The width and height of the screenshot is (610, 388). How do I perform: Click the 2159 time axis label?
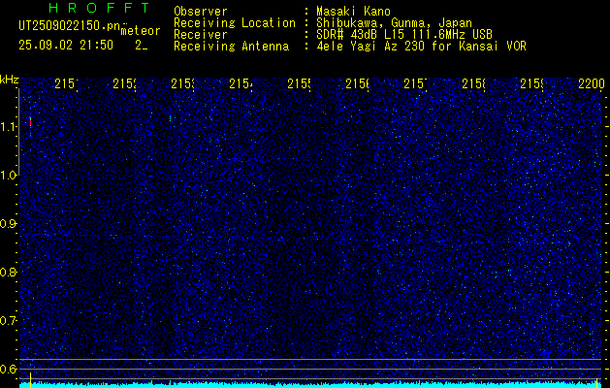(531, 83)
